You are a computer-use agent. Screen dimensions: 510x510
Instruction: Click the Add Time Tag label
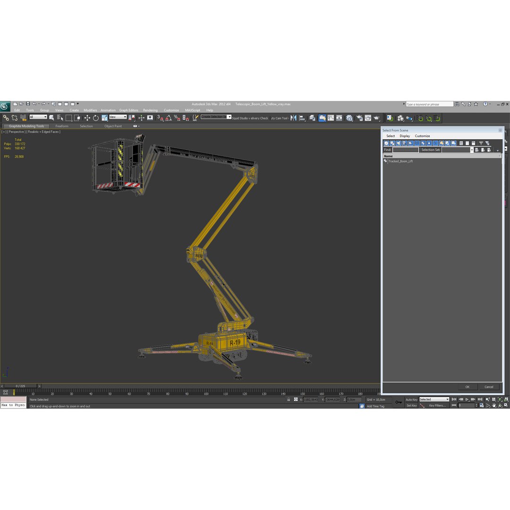tap(376, 406)
